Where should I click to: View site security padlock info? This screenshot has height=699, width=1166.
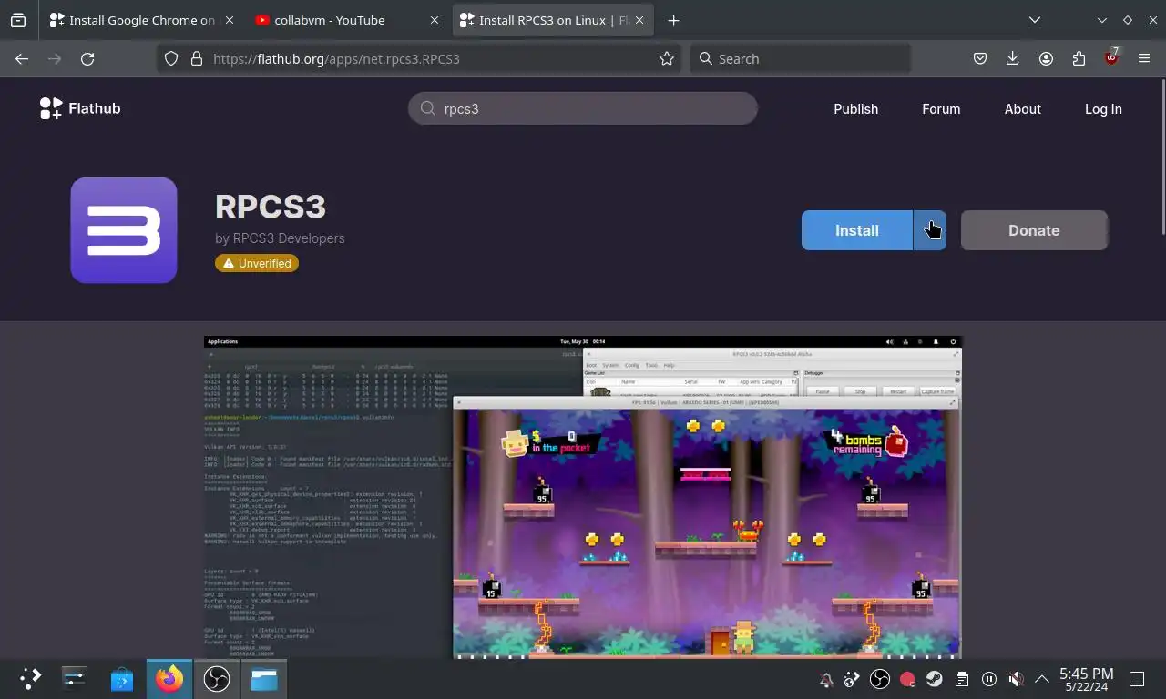pos(196,58)
